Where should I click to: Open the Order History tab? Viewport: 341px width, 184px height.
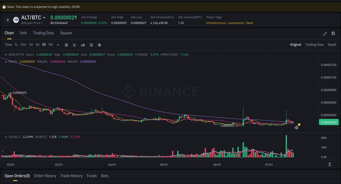tap(45, 176)
